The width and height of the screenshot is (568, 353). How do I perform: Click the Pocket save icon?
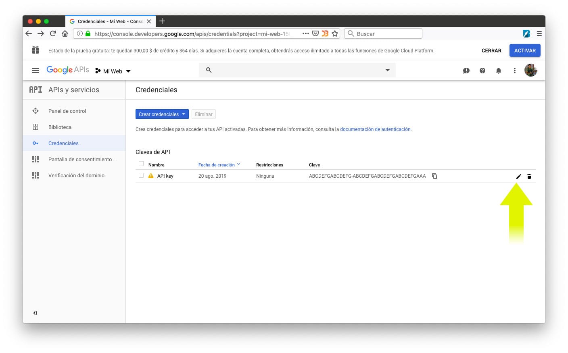[x=315, y=33]
